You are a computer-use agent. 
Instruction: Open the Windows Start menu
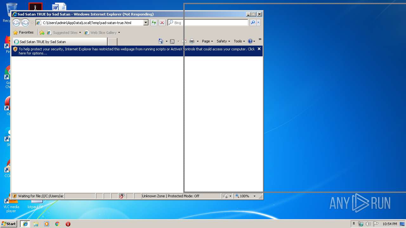pos(9,224)
